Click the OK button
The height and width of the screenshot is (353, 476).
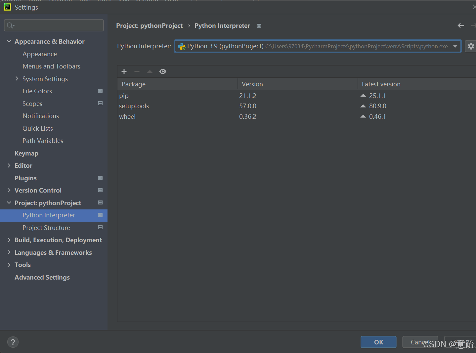(x=378, y=342)
